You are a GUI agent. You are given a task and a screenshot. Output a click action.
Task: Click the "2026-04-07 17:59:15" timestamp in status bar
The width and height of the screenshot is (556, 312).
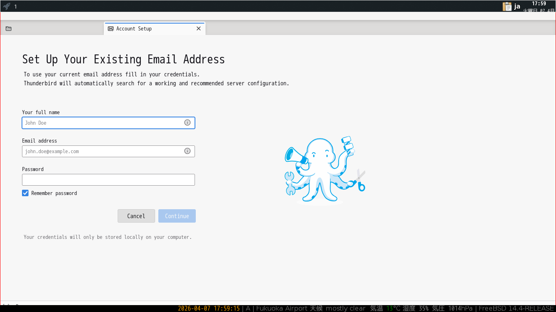(x=209, y=308)
